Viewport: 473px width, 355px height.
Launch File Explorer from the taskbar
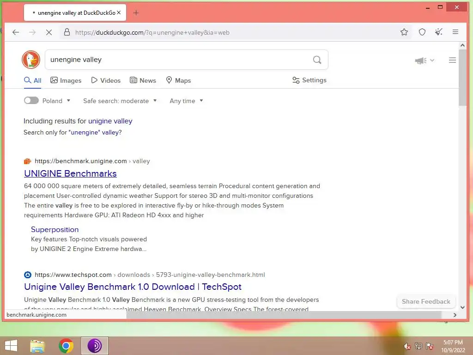tap(37, 346)
